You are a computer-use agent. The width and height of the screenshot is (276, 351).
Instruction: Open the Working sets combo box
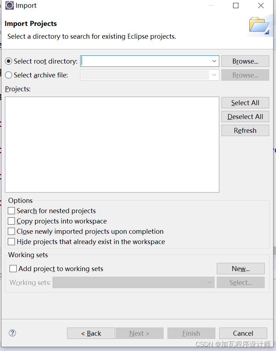pos(133,282)
